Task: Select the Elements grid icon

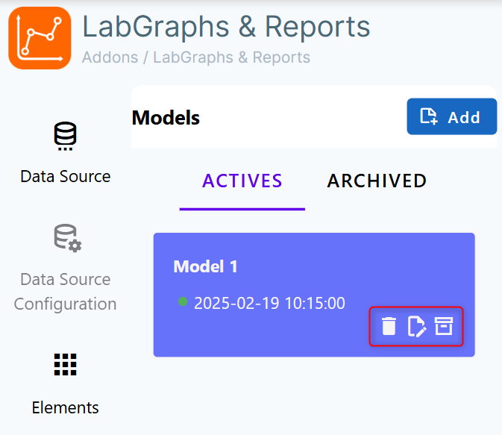Action: pos(66,365)
